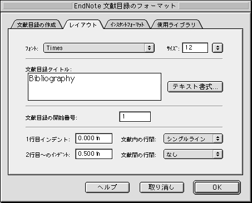Switch to the 文献目録の作成 tab

point(37,24)
